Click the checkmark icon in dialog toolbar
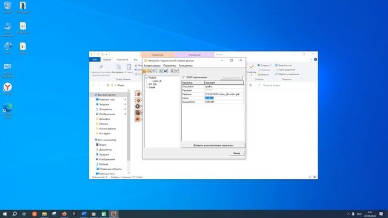388x218 pixels. [176, 71]
